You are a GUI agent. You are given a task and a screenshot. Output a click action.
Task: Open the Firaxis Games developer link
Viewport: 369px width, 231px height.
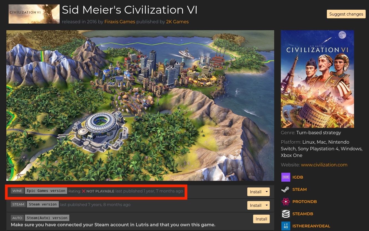tap(120, 22)
